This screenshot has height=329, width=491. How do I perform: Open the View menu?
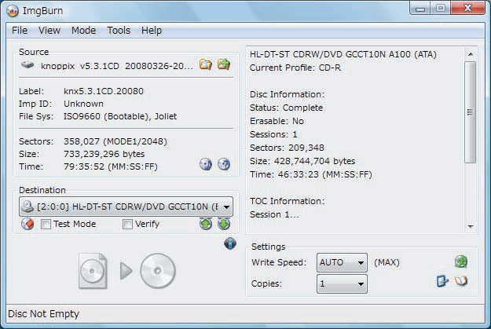[x=49, y=31]
